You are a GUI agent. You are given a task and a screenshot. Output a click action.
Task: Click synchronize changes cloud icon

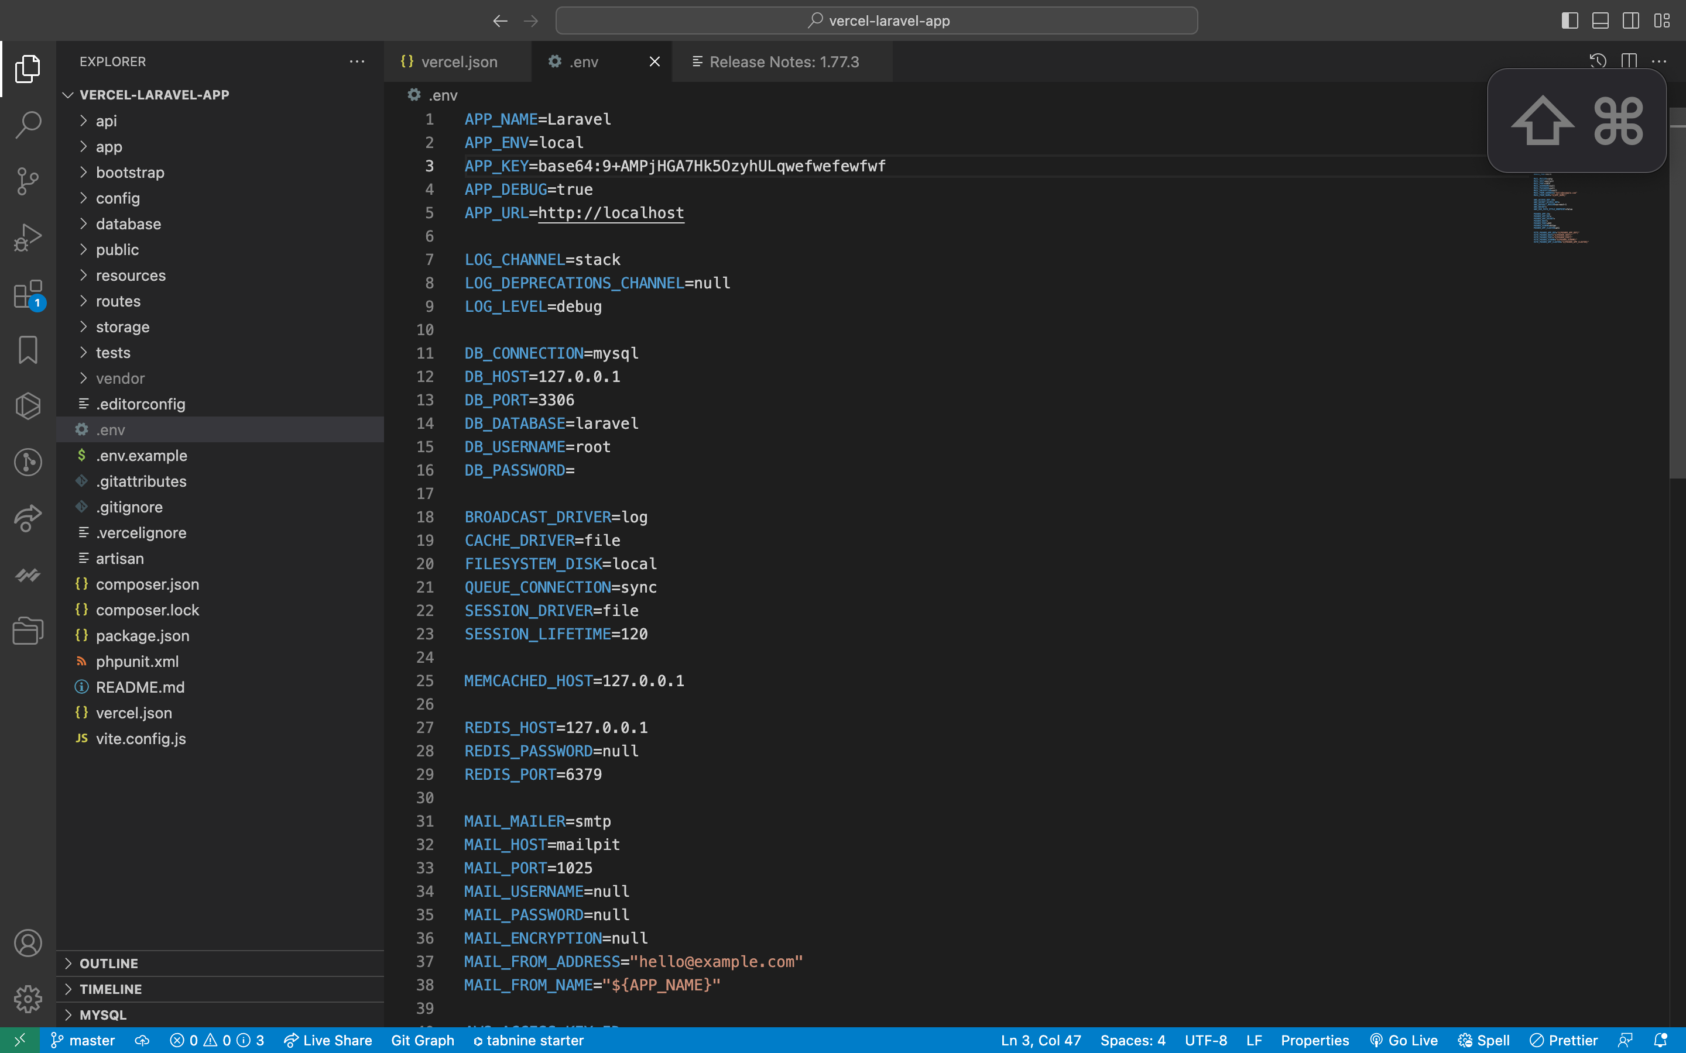[142, 1041]
